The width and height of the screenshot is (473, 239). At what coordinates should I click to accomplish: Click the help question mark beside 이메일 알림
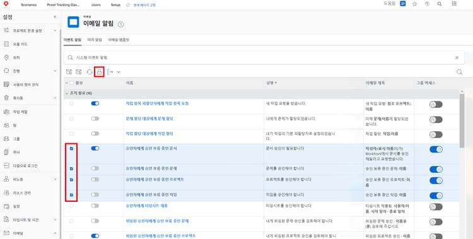[120, 25]
